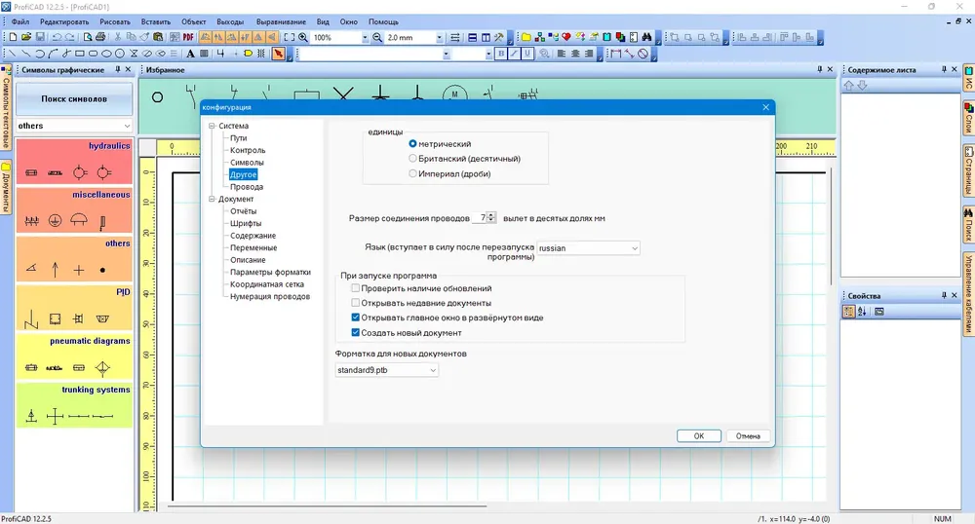Select the ellipse drawing tool
The width and height of the screenshot is (975, 524).
(x=106, y=54)
